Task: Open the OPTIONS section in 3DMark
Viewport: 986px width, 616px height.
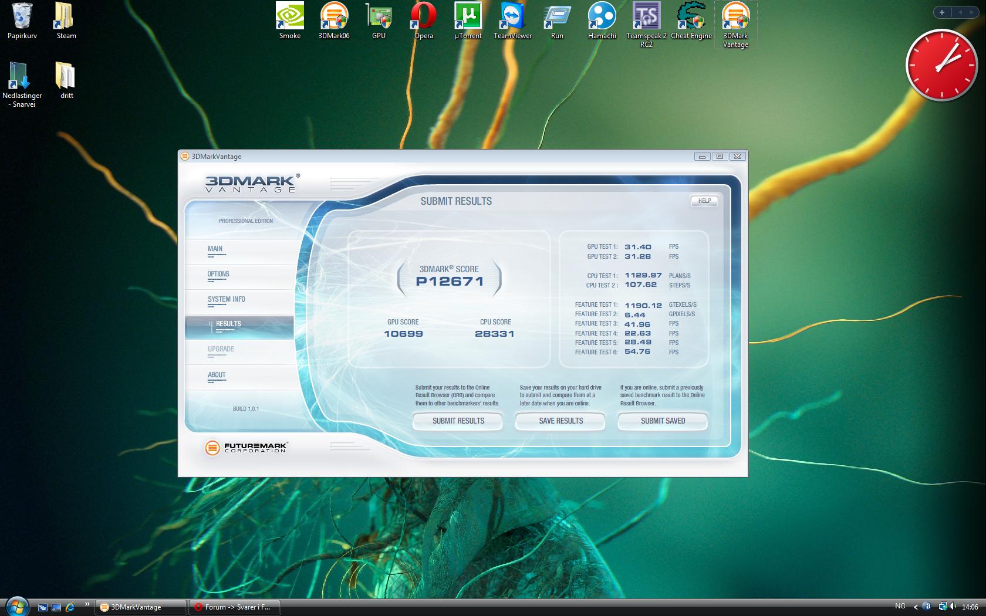Action: coord(239,277)
